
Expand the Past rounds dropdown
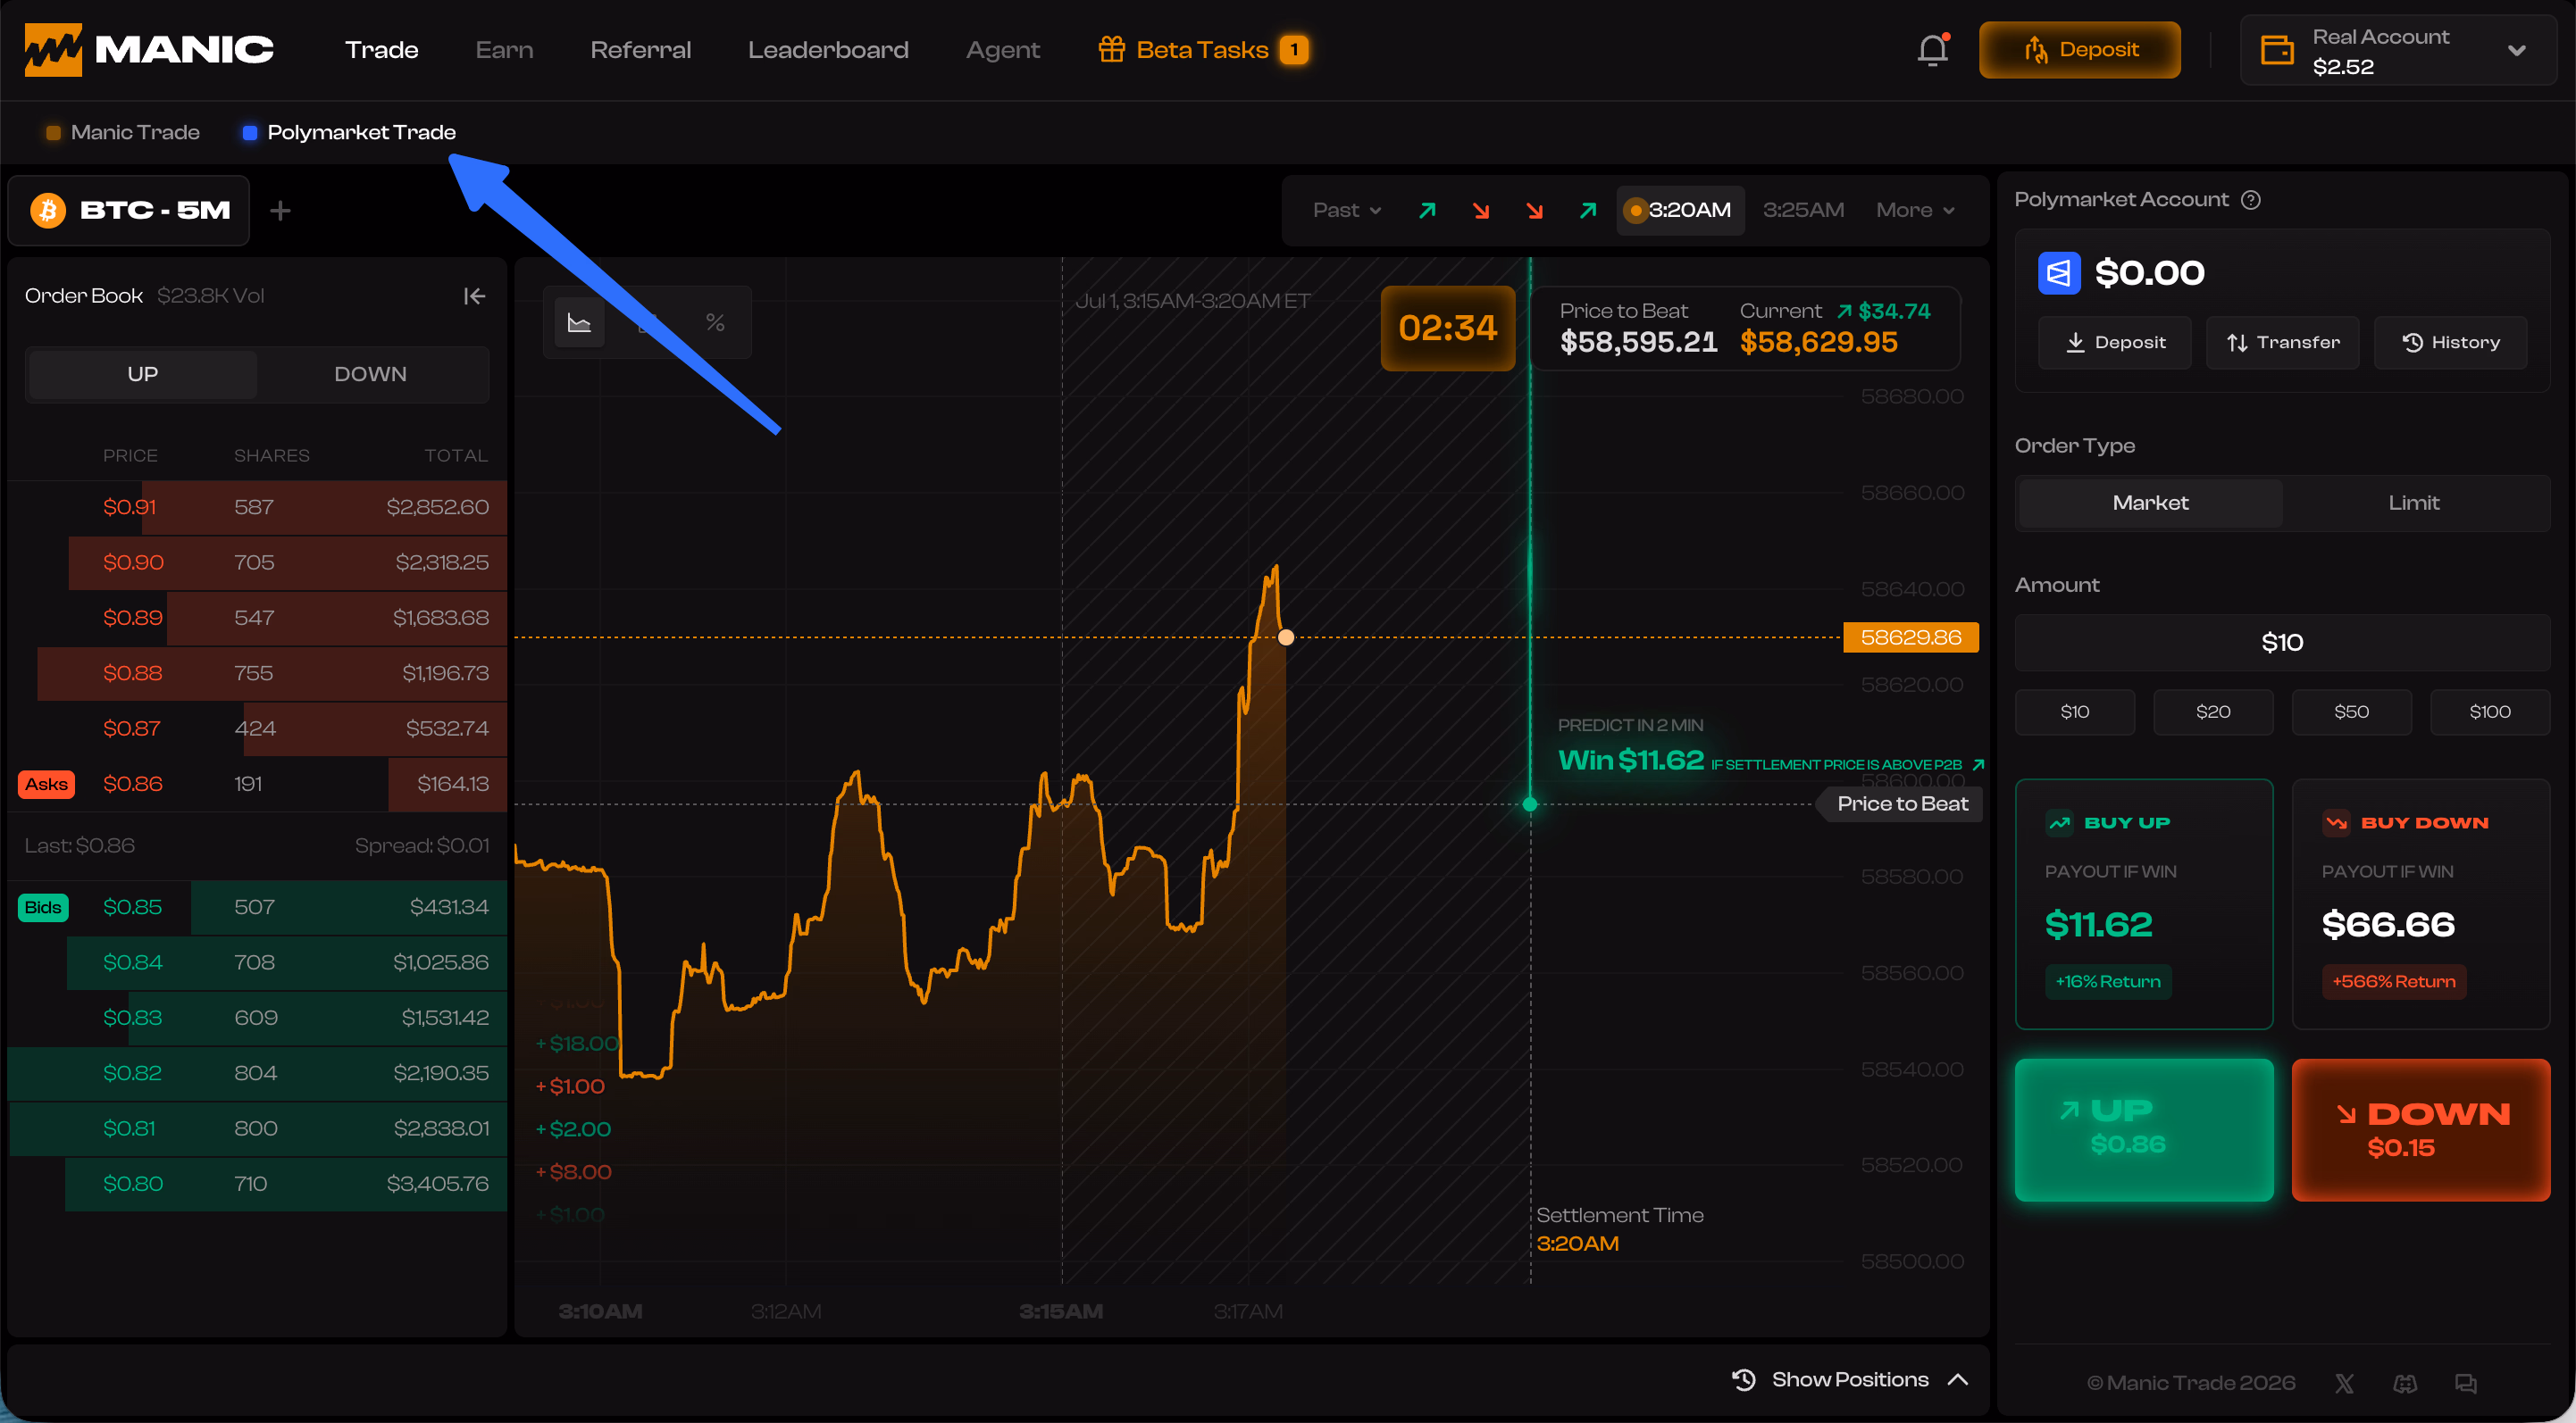1347,210
